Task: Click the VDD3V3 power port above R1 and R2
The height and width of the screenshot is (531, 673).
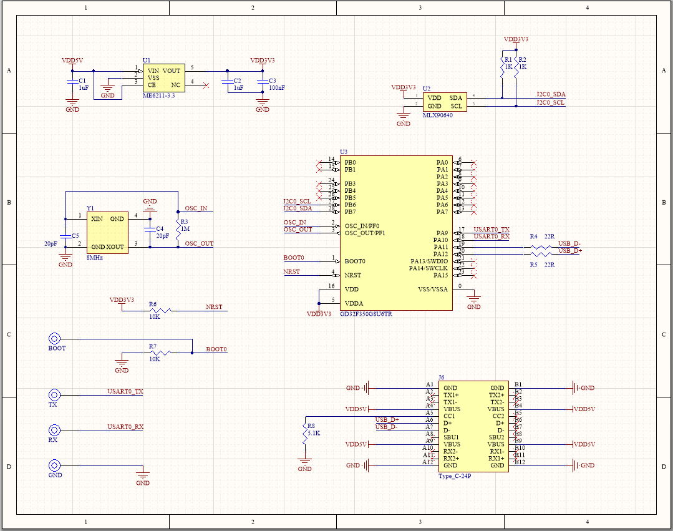Action: tap(516, 41)
